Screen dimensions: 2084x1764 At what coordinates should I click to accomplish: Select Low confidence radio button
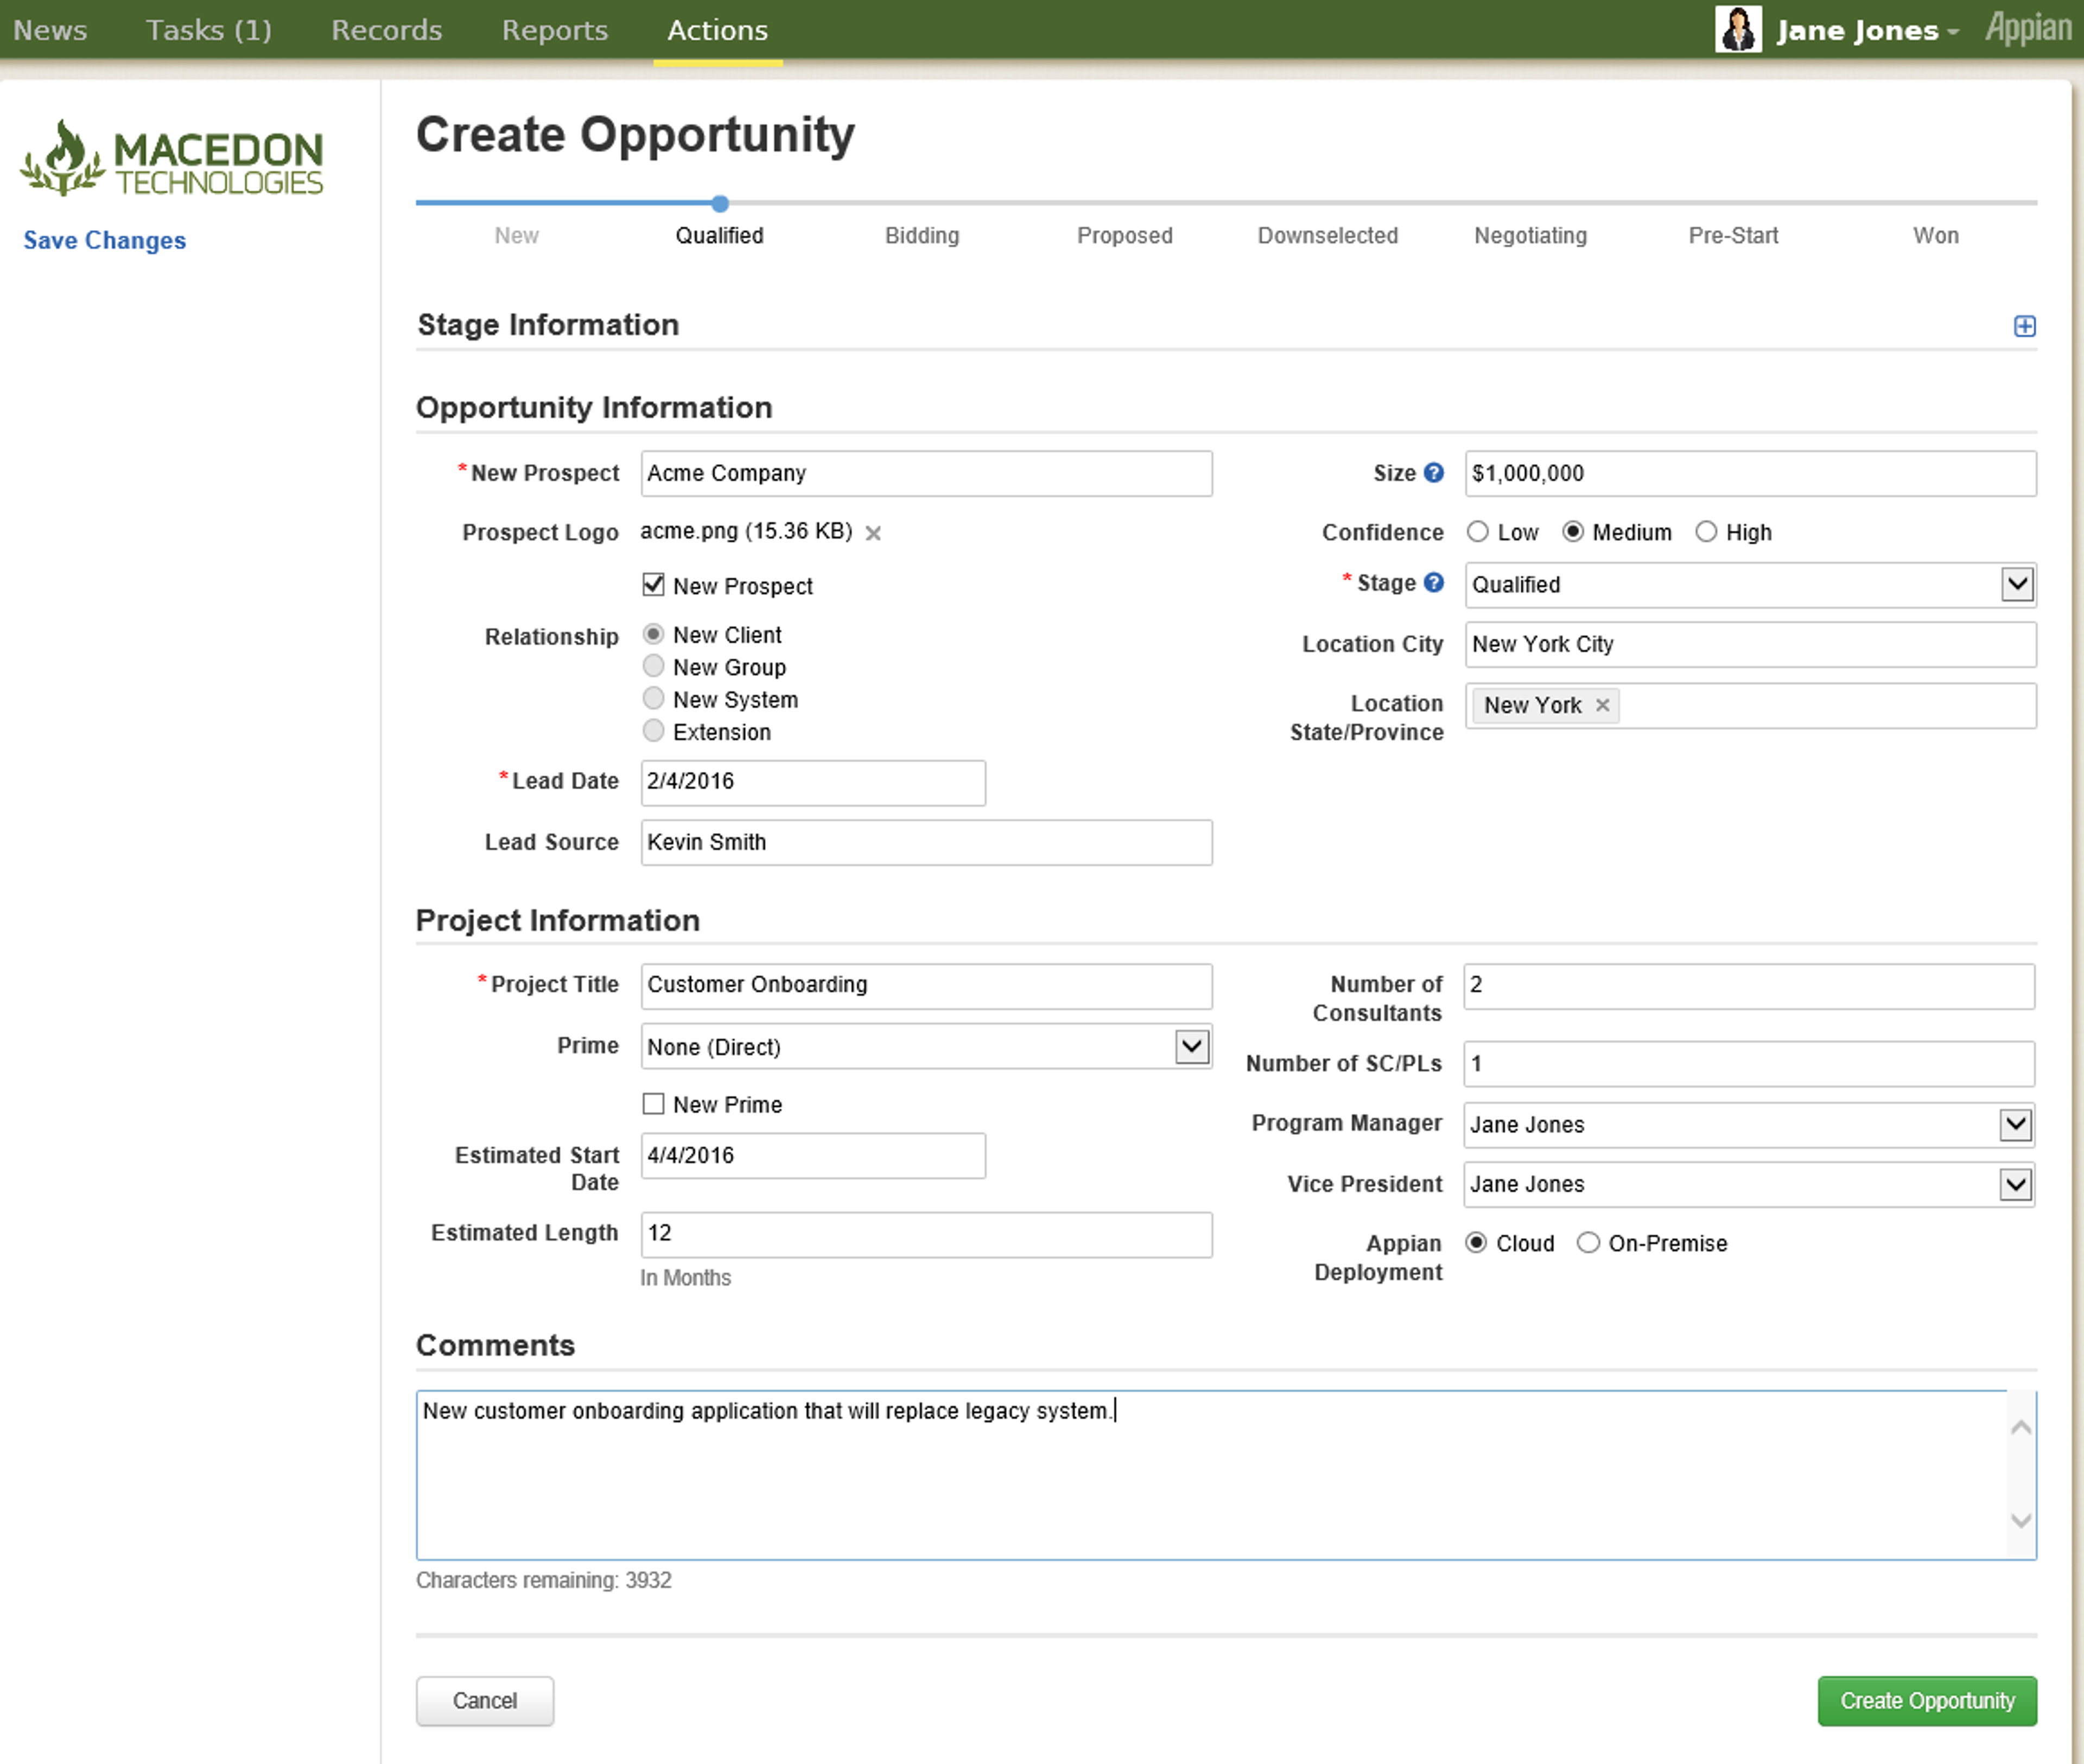(1477, 532)
